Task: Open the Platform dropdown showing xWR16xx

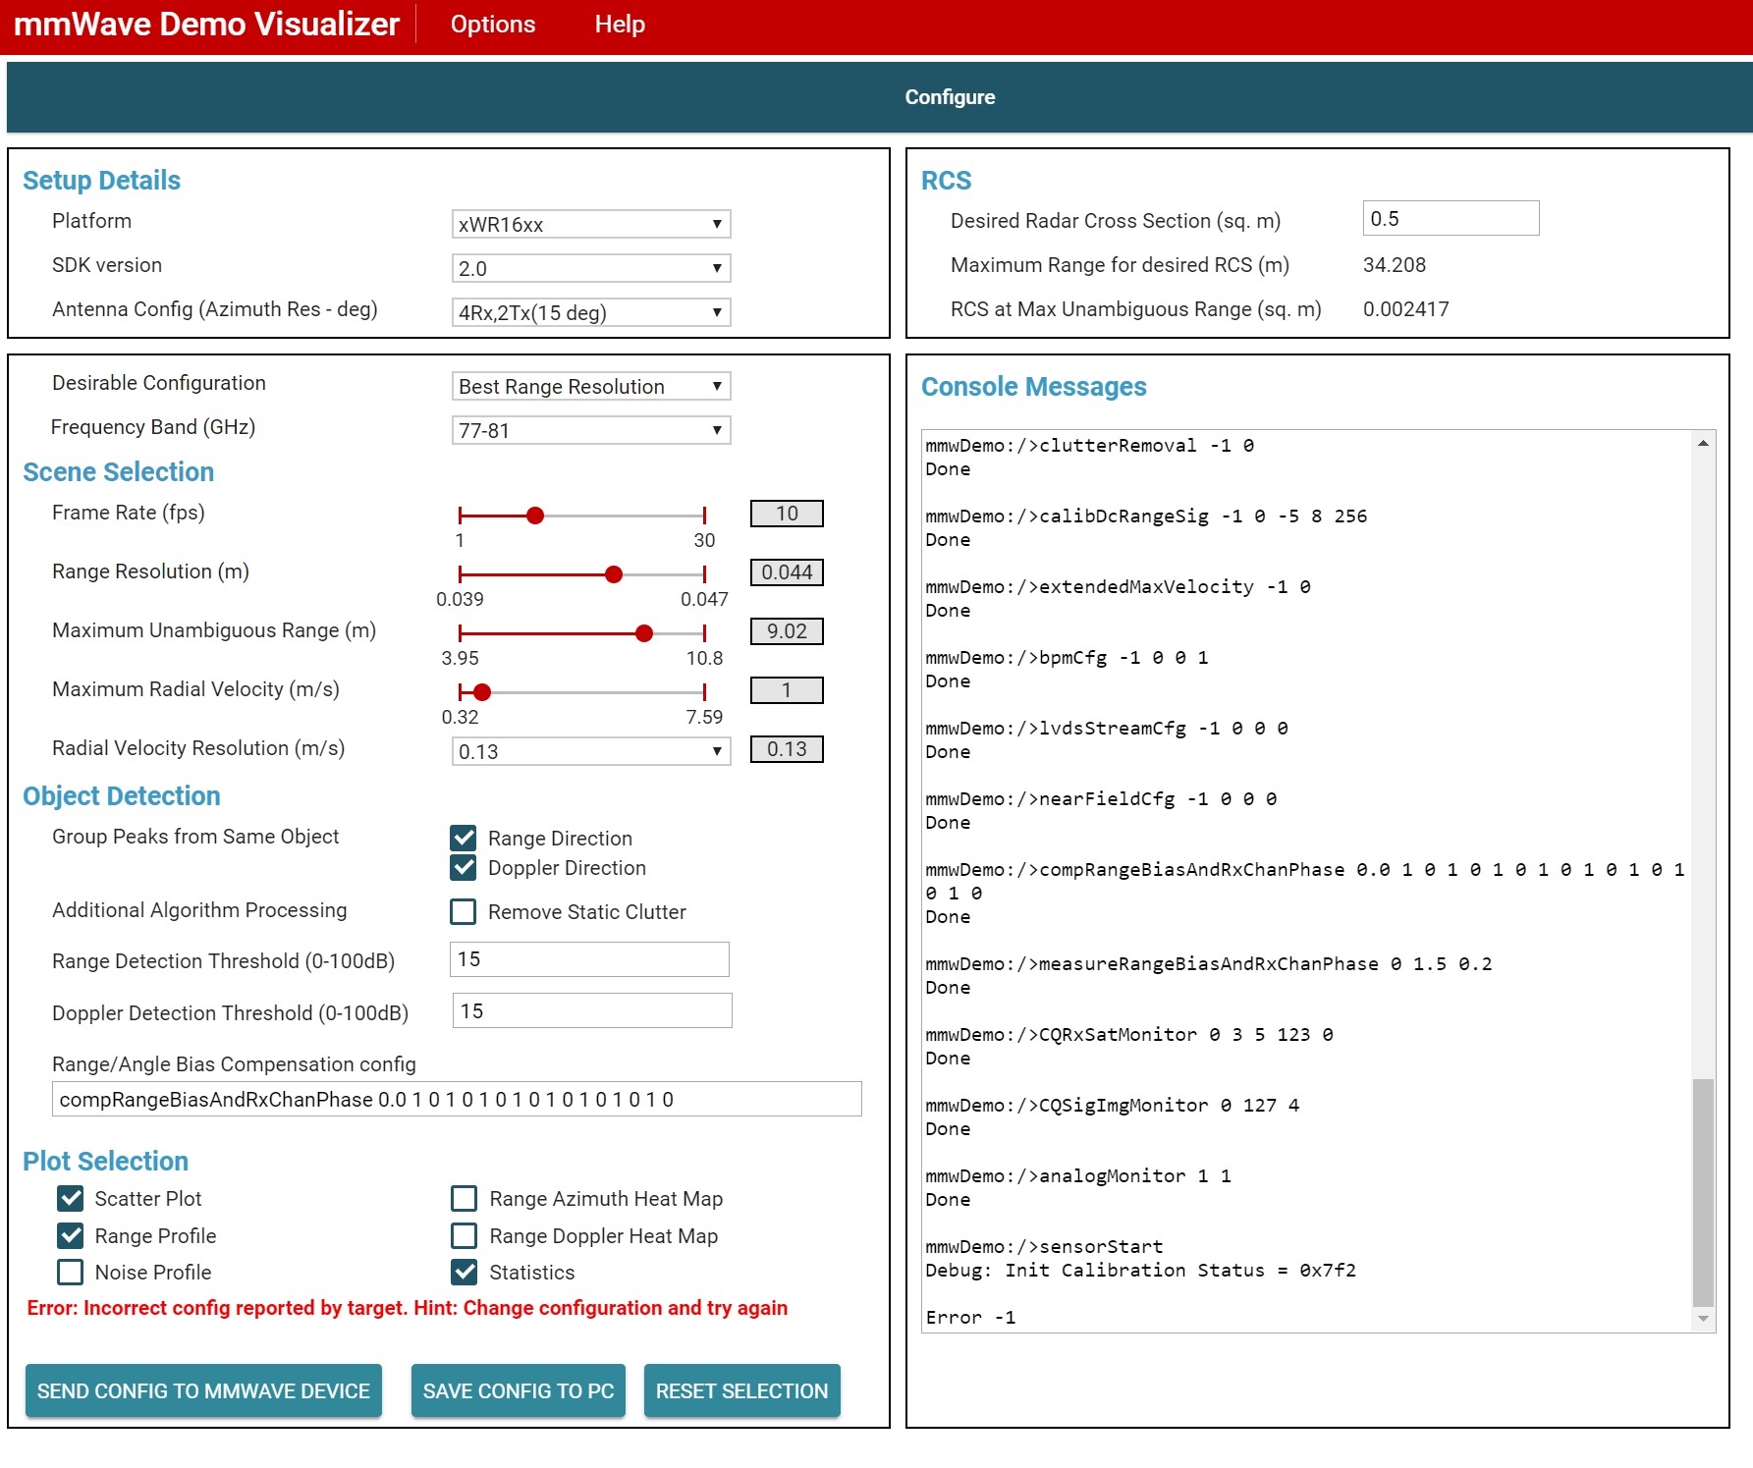Action: click(x=591, y=224)
